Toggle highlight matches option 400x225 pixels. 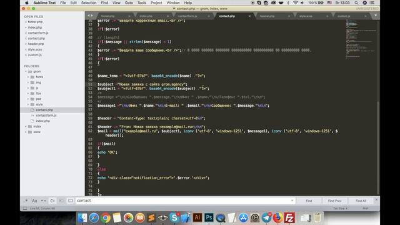[x=71, y=201]
